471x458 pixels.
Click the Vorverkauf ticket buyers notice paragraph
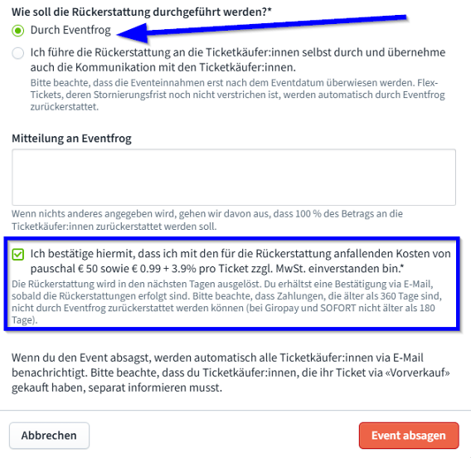(231, 373)
